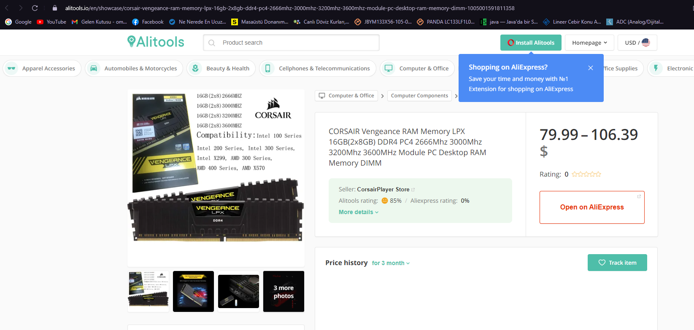Screen dimensions: 694x330
Task: Click Track item button
Action: pyautogui.click(x=617, y=263)
